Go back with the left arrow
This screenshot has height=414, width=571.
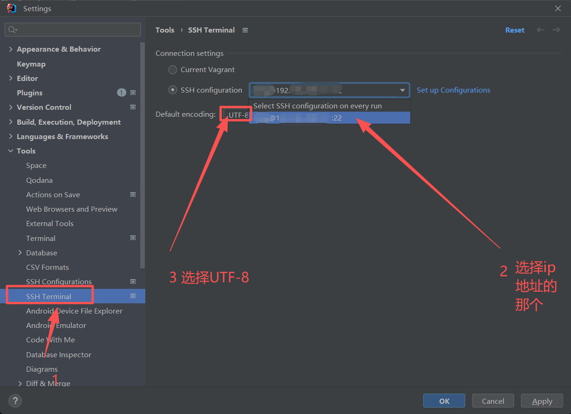[540, 30]
